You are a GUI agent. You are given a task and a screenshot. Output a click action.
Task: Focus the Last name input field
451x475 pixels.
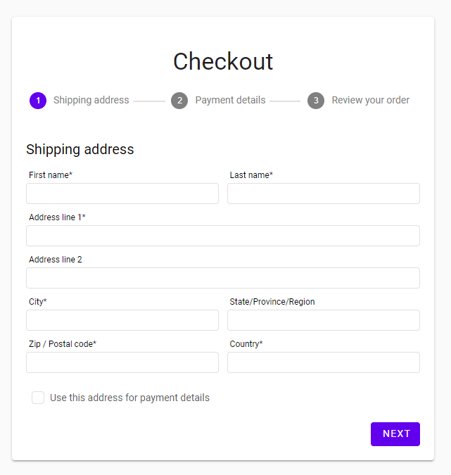point(324,194)
